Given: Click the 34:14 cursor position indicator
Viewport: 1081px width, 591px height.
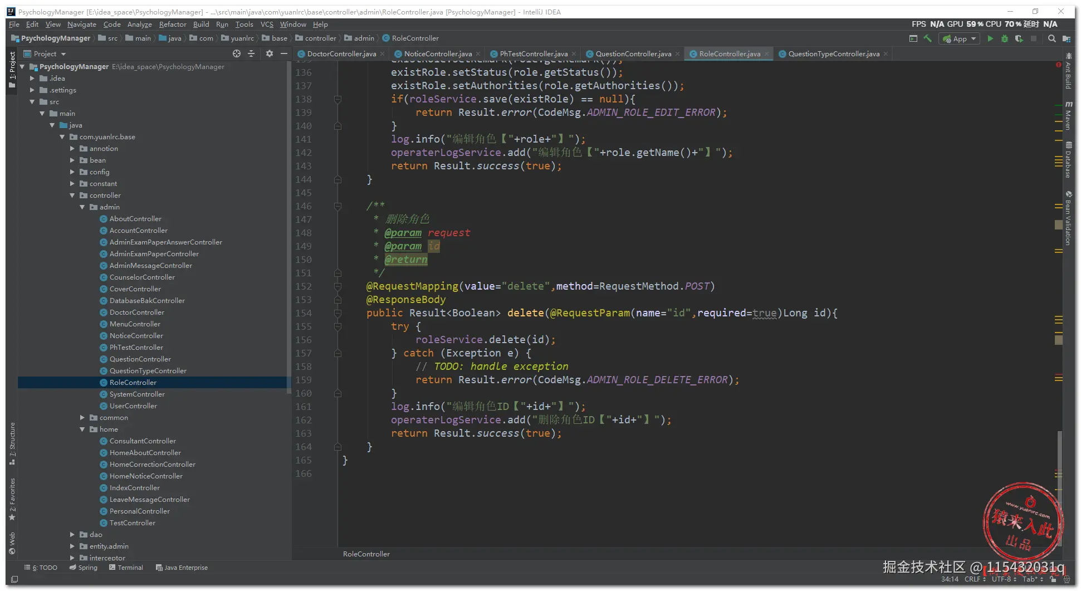Looking at the screenshot, I should pyautogui.click(x=950, y=579).
